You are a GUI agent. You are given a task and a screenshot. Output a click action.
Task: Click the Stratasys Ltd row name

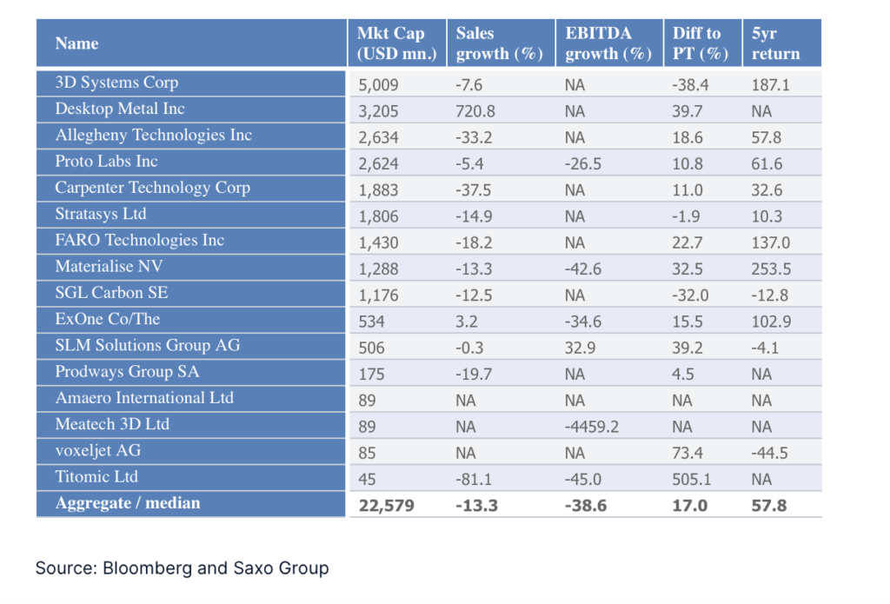coord(101,214)
